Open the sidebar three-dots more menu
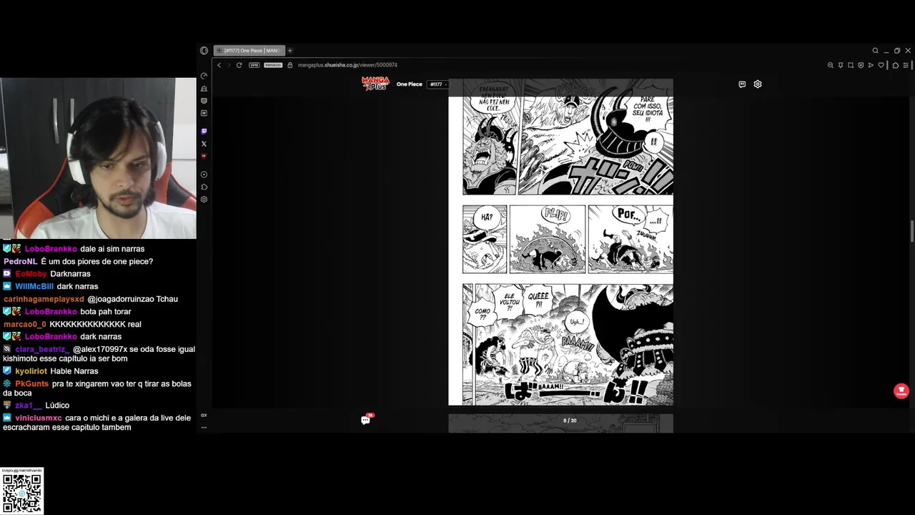Screen dimensions: 915x515 [x=204, y=427]
